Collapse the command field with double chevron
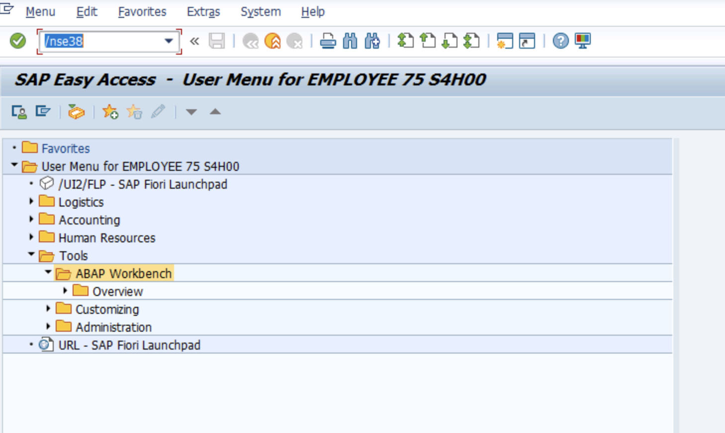This screenshot has height=433, width=725. tap(194, 41)
